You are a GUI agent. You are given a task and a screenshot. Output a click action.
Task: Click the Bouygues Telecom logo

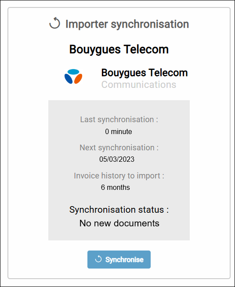pyautogui.click(x=73, y=76)
